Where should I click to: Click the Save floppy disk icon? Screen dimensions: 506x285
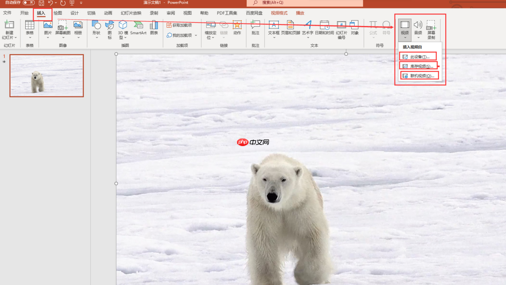[41, 3]
